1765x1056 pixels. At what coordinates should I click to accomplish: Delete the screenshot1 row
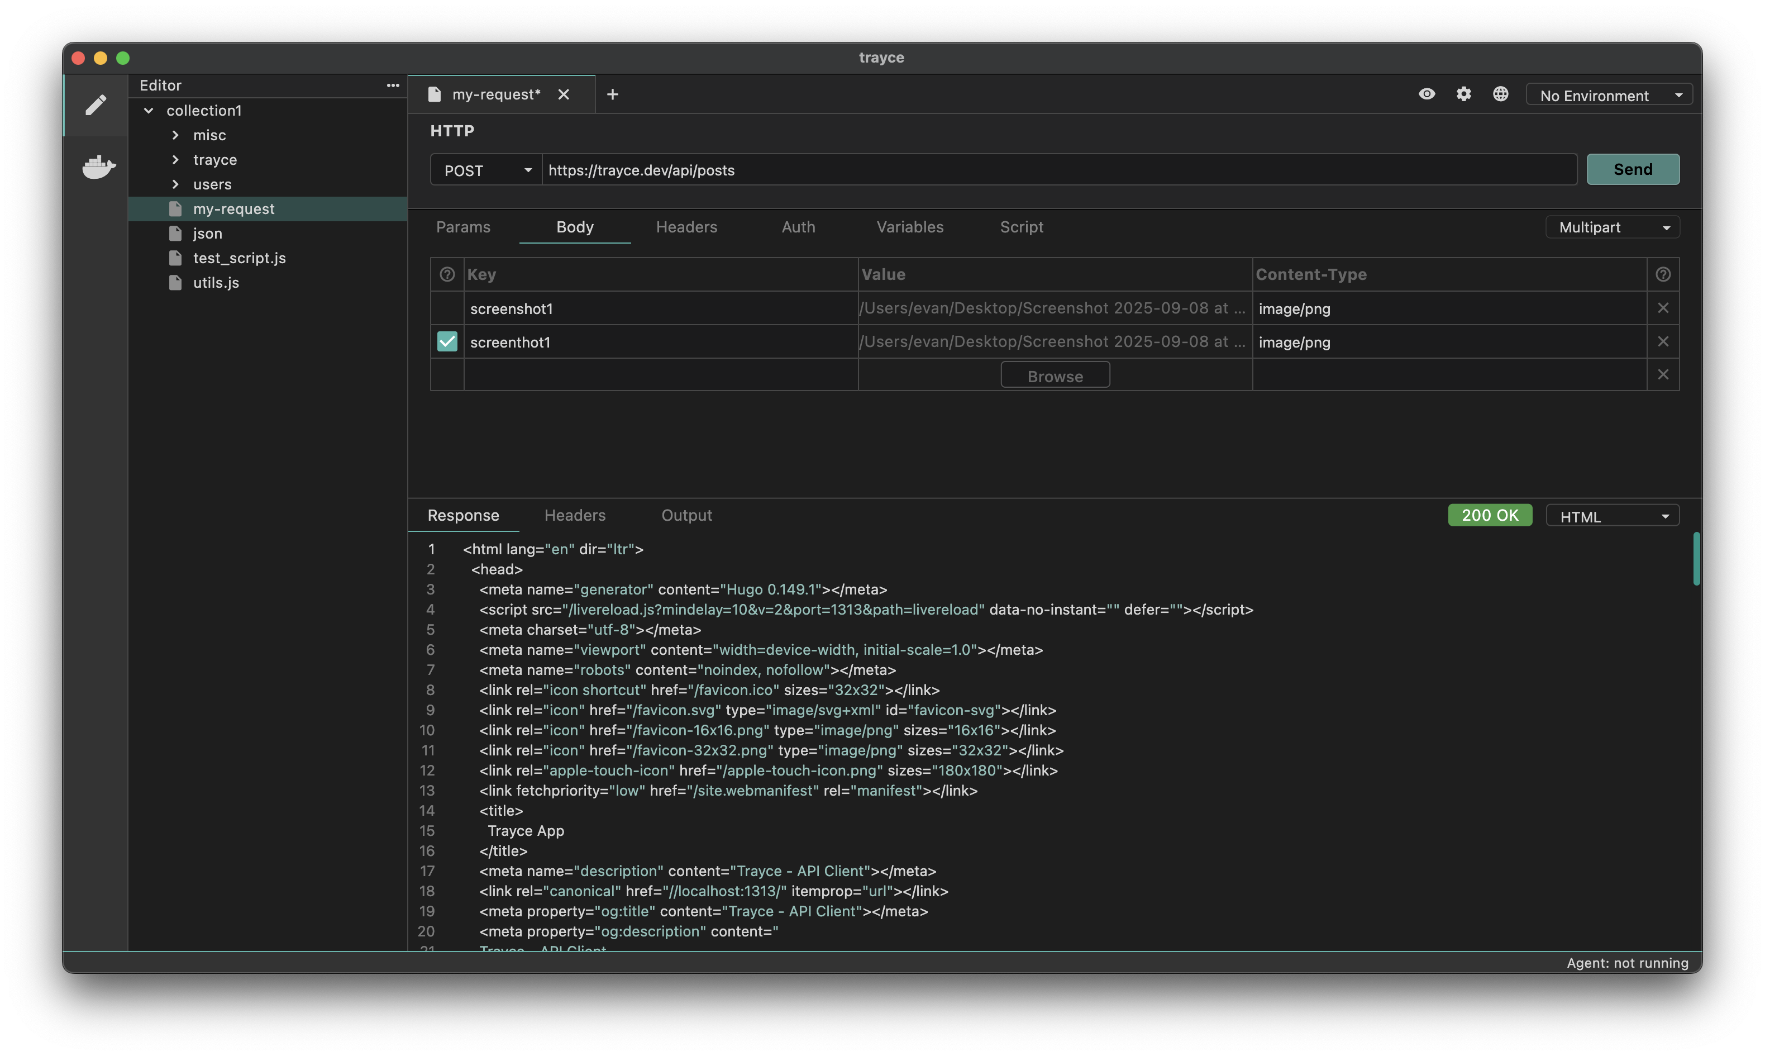(1663, 308)
